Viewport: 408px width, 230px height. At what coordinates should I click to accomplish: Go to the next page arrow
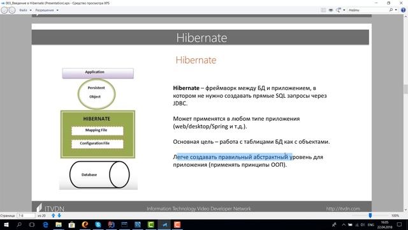click(x=59, y=215)
